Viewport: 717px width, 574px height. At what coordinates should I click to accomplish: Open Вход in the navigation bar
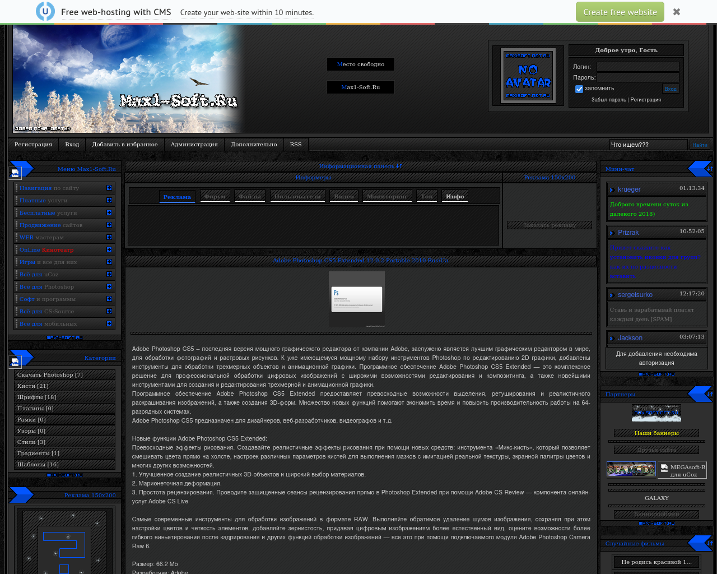click(x=72, y=145)
